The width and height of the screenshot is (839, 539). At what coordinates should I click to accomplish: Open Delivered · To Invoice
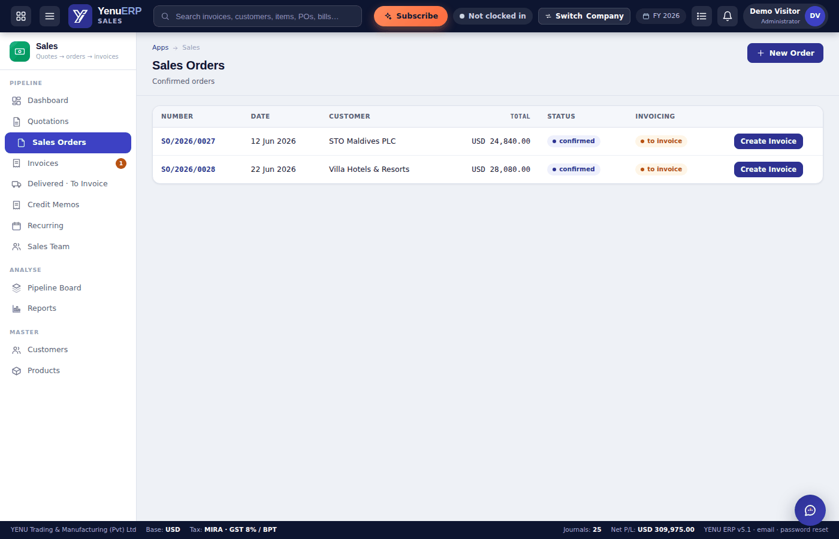point(68,184)
